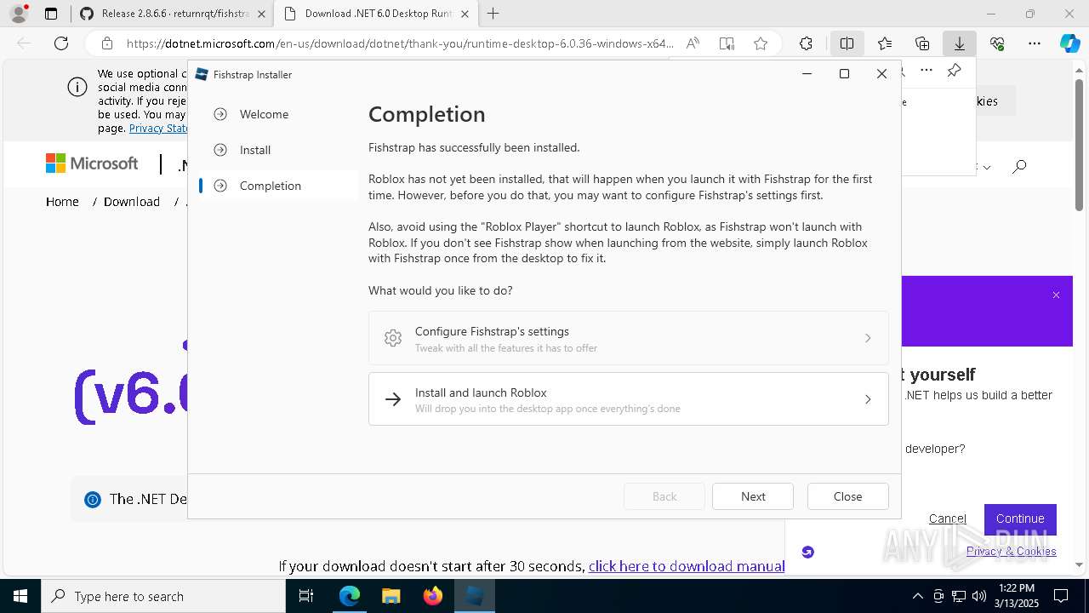This screenshot has height=613, width=1089.
Task: Enter Immersive Reader mode icon
Action: pos(727,43)
